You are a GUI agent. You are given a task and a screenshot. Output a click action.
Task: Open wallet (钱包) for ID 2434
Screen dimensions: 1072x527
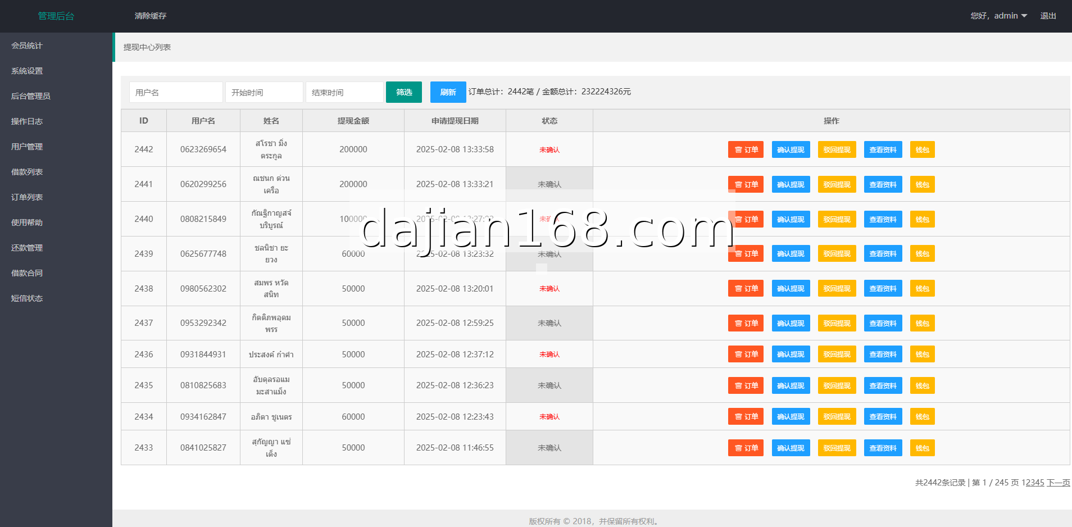[922, 416]
